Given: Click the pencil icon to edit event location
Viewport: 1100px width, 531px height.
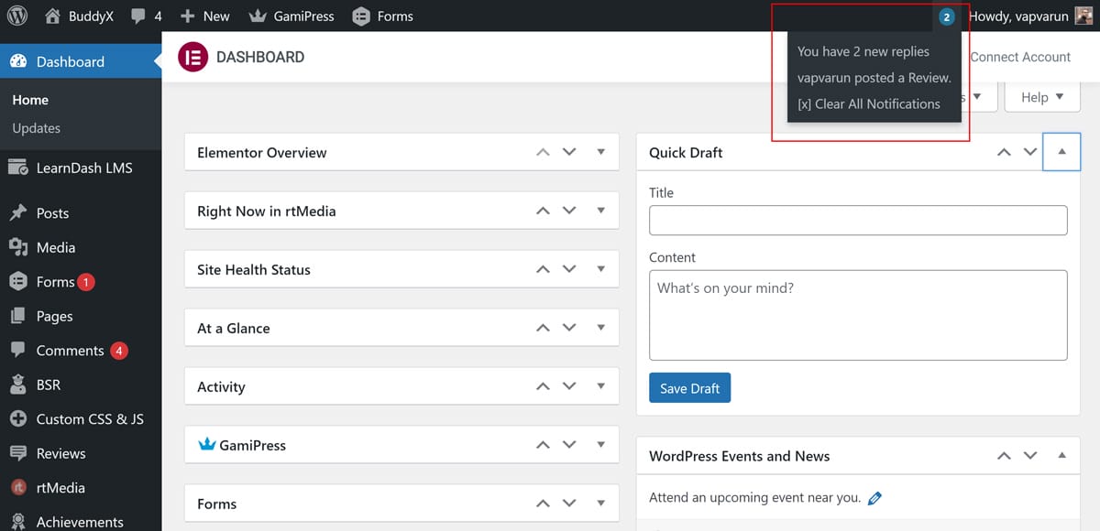Looking at the screenshot, I should pos(874,498).
